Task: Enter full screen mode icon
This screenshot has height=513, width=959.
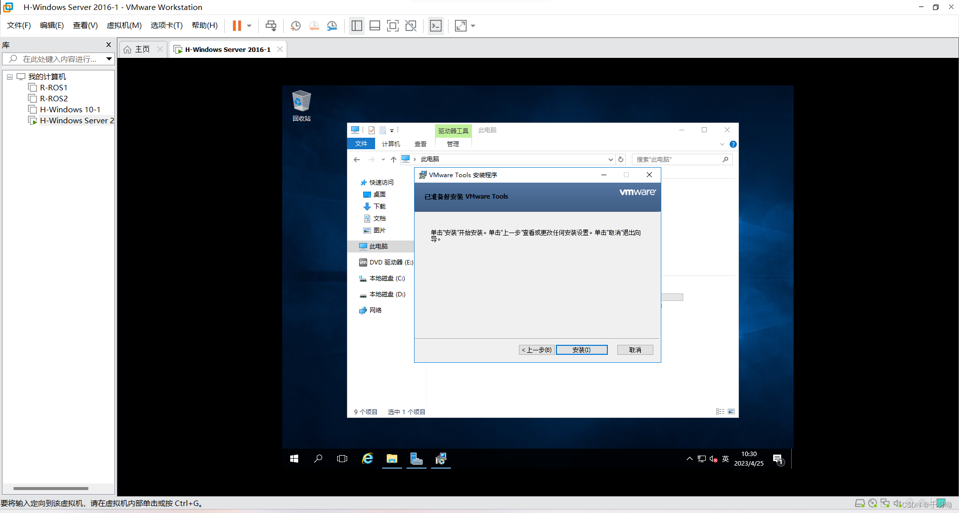Action: click(x=393, y=25)
